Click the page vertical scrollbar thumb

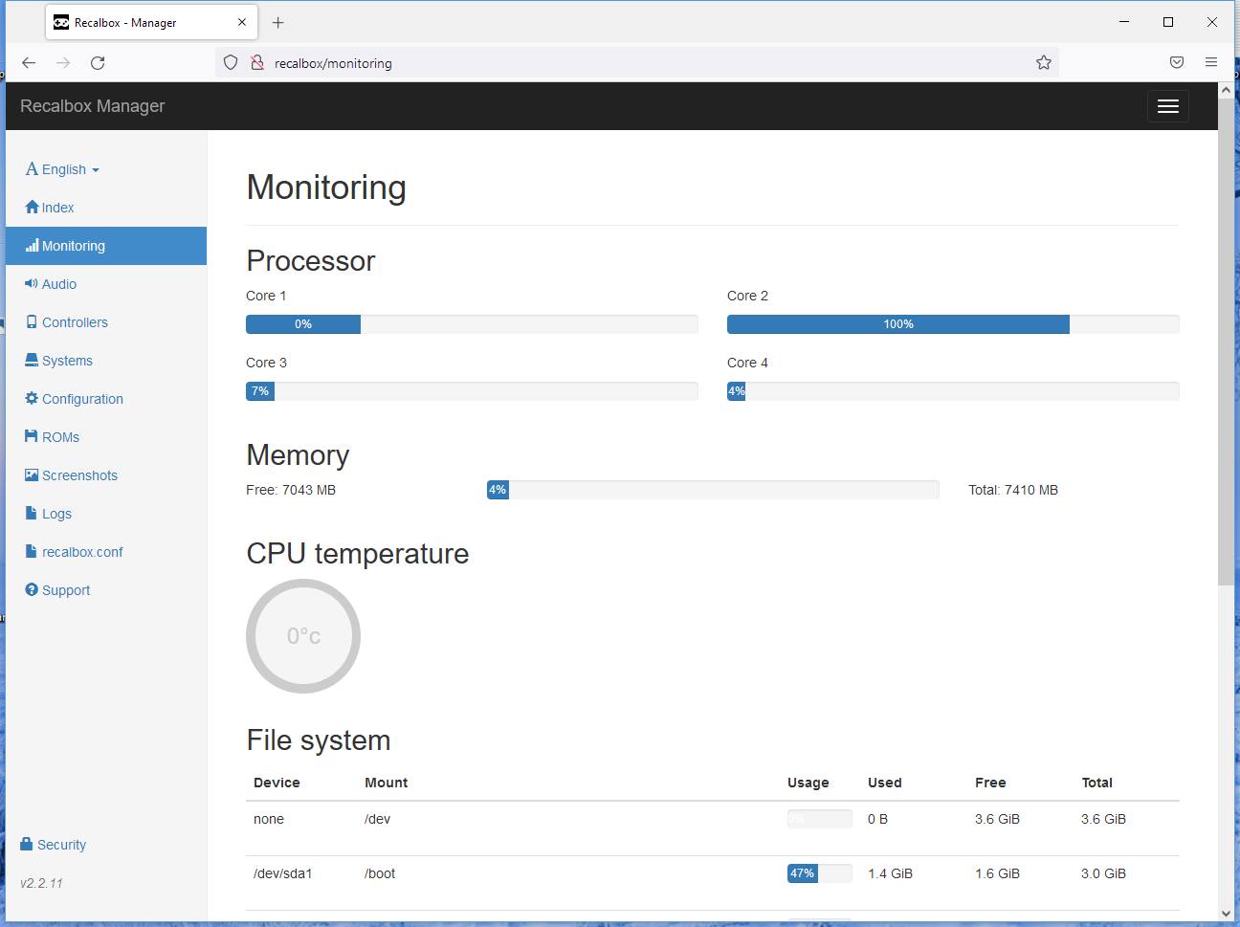point(1226,342)
